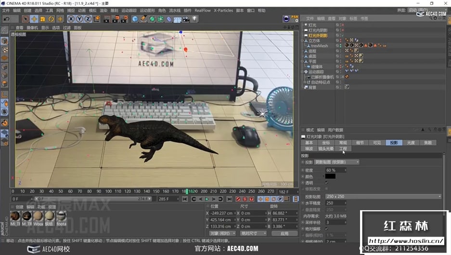Click the 应用 button in coordinates panel
The width and height of the screenshot is (451, 255).
tap(284, 233)
